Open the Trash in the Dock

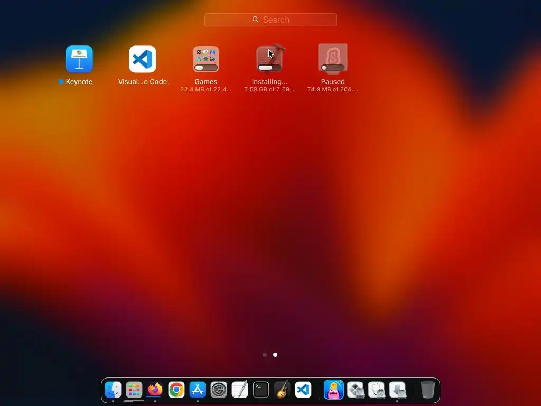[x=428, y=390]
